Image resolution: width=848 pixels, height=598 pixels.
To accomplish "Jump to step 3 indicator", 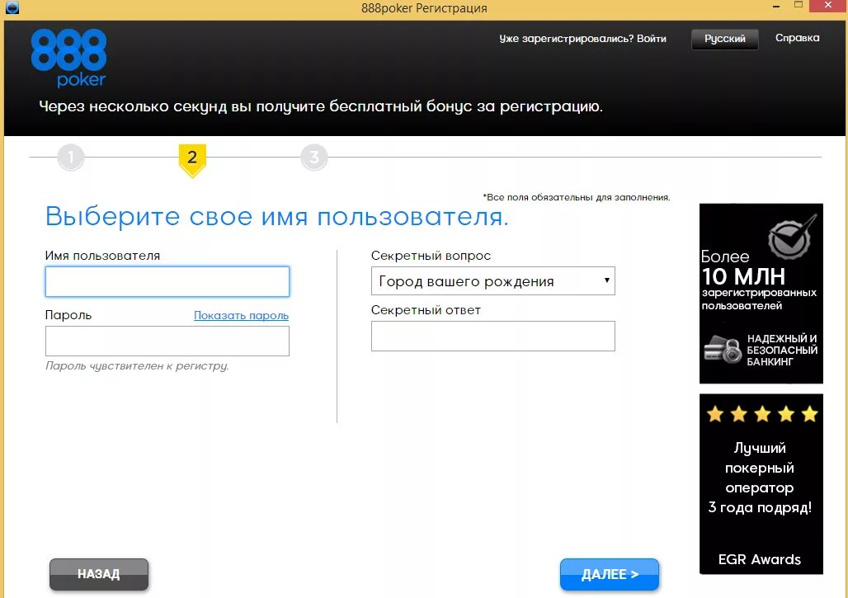I will click(314, 158).
